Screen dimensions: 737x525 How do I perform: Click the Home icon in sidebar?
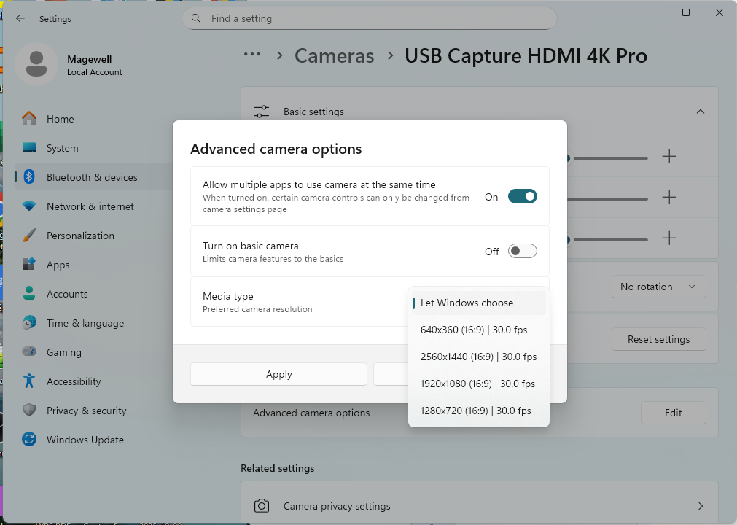pos(29,119)
